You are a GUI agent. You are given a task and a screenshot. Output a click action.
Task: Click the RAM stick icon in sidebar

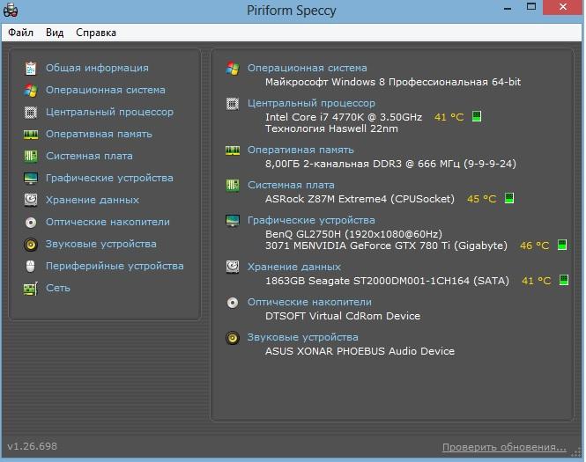pyautogui.click(x=31, y=135)
